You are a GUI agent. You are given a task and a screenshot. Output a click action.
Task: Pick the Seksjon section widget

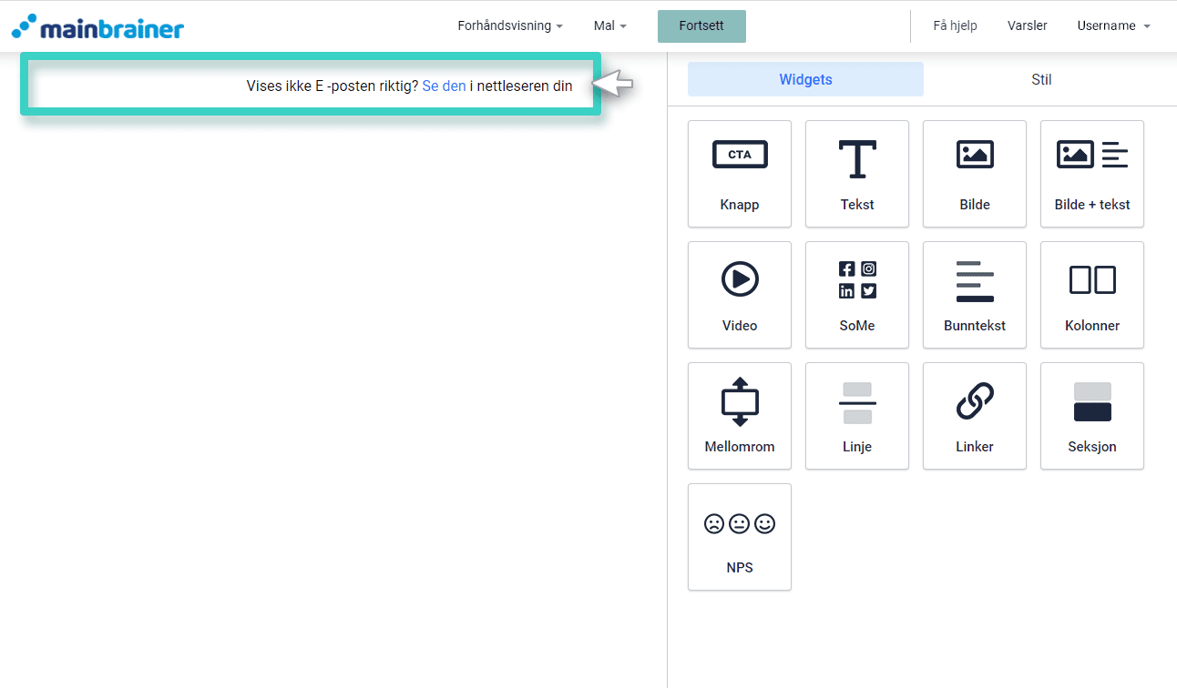click(x=1091, y=416)
